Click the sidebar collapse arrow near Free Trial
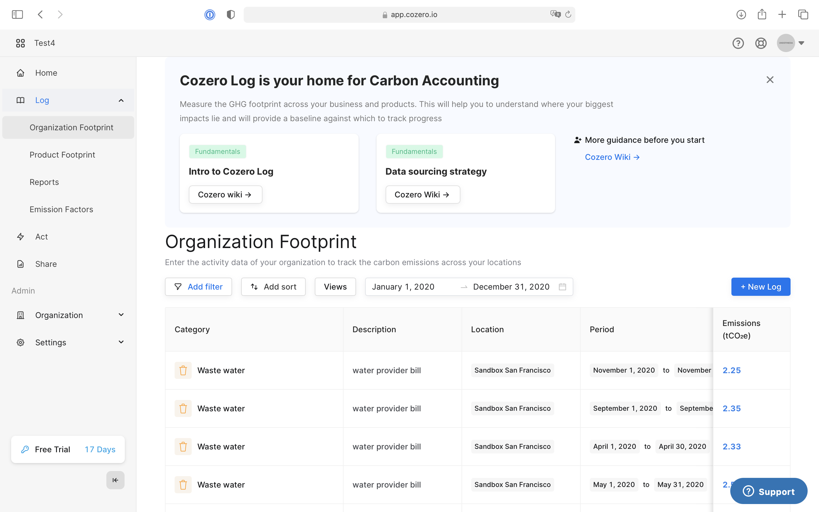Screen dimensions: 819x512 click(x=115, y=480)
